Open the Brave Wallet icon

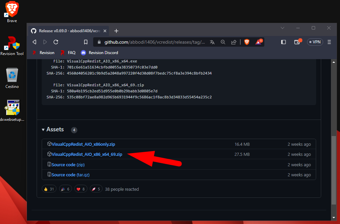298,42
